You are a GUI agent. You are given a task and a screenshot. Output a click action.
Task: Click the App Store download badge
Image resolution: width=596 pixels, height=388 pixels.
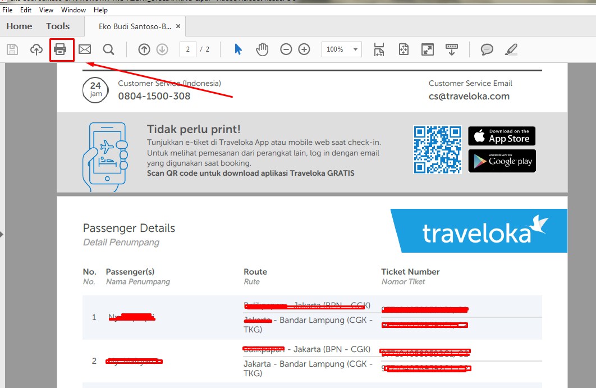(x=502, y=136)
